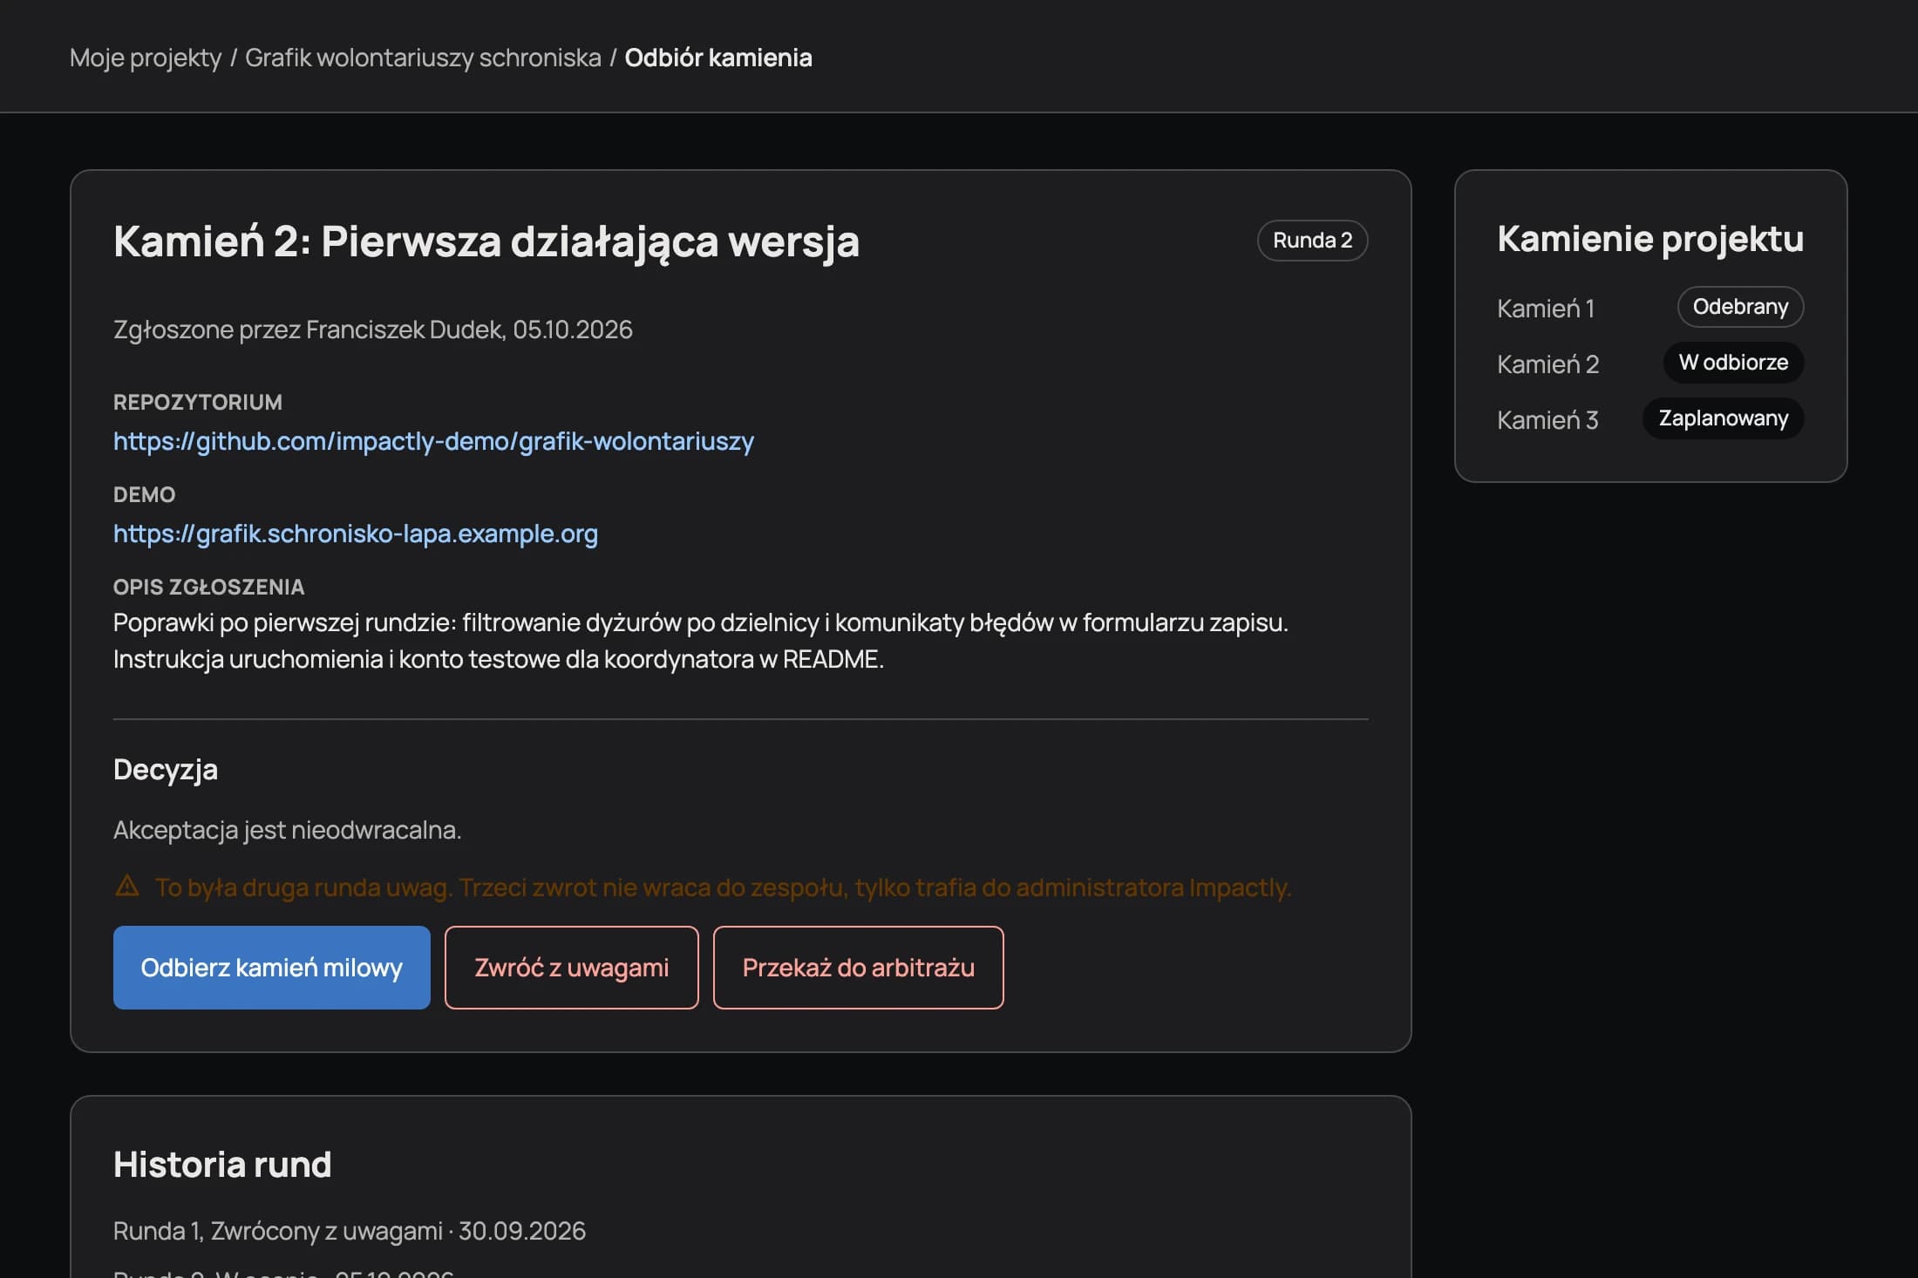Click the Decyzja heading
The width and height of the screenshot is (1918, 1278).
click(166, 770)
